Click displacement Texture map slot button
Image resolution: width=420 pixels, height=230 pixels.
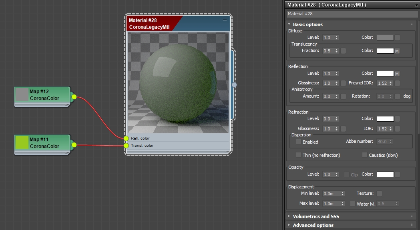[379, 194]
